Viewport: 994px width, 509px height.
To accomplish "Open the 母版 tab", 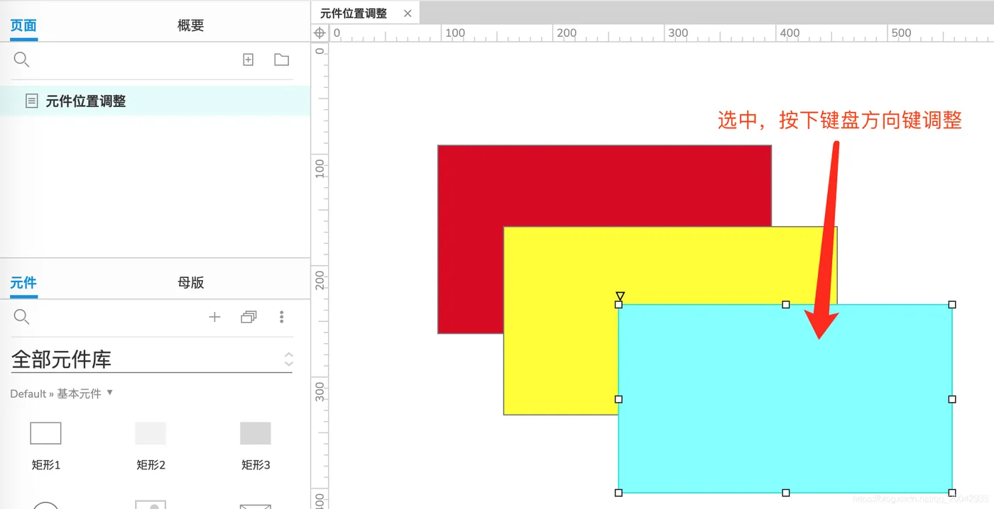I will 190,282.
